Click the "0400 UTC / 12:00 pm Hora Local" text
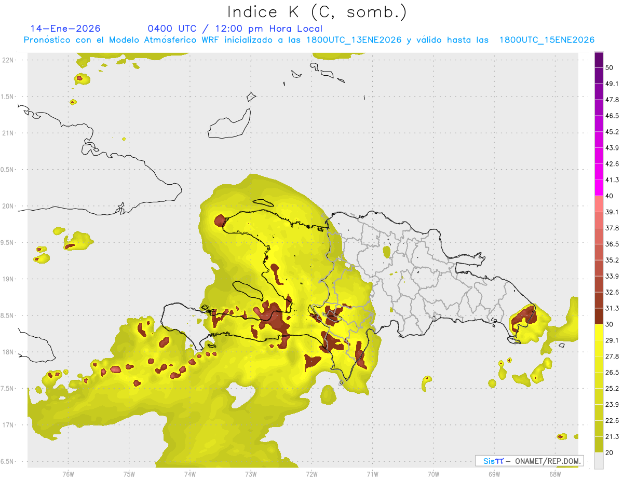This screenshot has height=481, width=623. 235,29
